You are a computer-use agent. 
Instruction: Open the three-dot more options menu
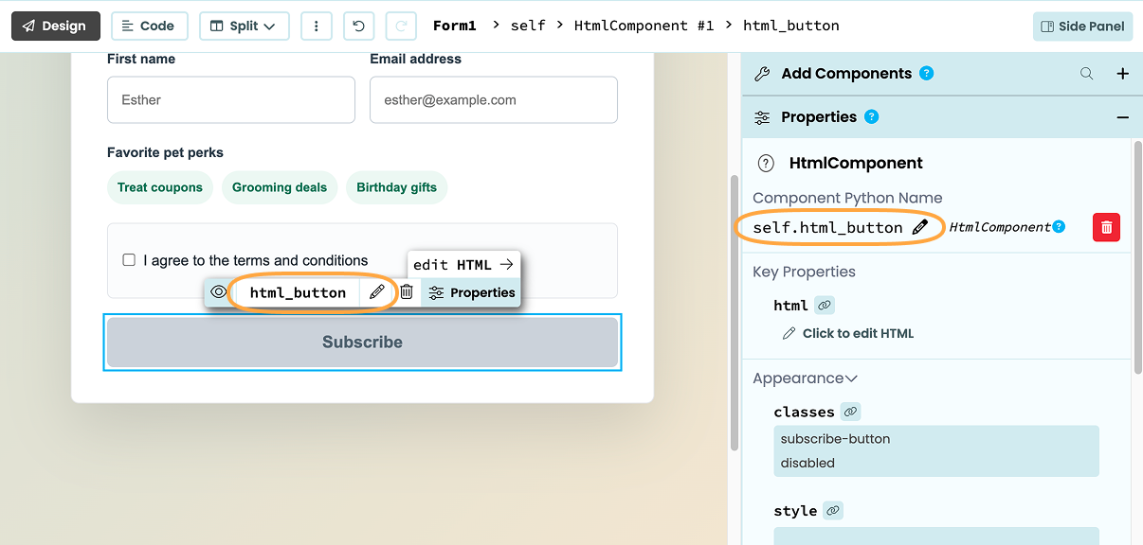coord(316,26)
